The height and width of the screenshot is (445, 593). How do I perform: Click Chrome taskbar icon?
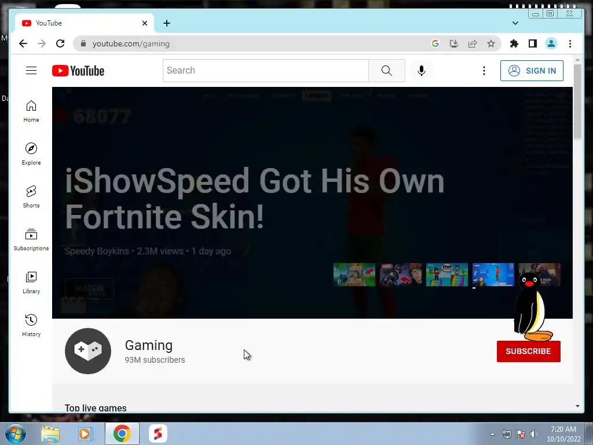122,433
